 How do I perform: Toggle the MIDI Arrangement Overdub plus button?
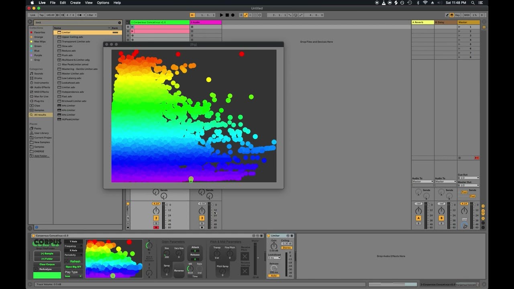coord(241,15)
